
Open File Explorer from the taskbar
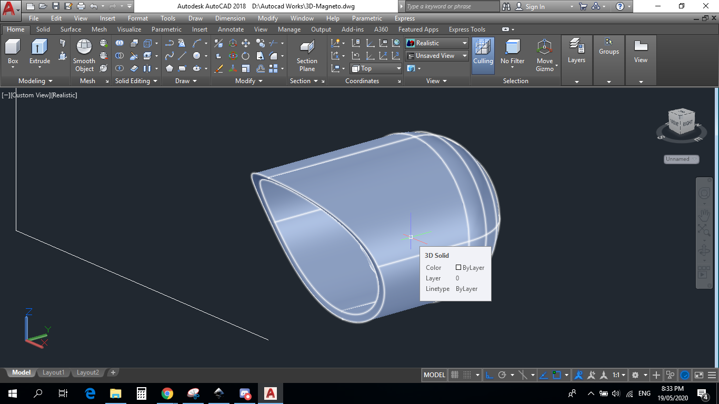pyautogui.click(x=116, y=393)
